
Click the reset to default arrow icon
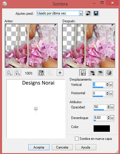point(88,13)
